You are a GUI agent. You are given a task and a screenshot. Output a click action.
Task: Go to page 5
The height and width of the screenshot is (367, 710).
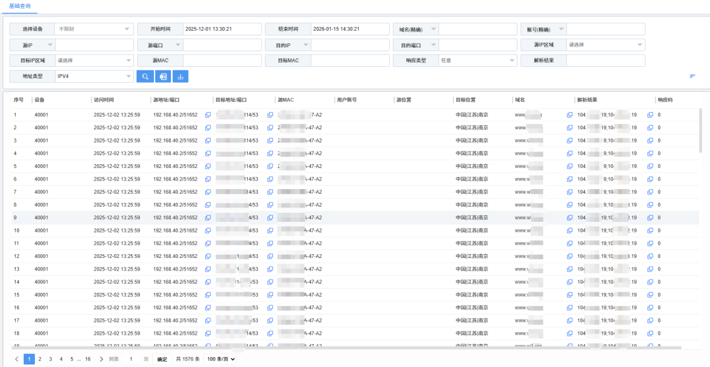(x=72, y=359)
